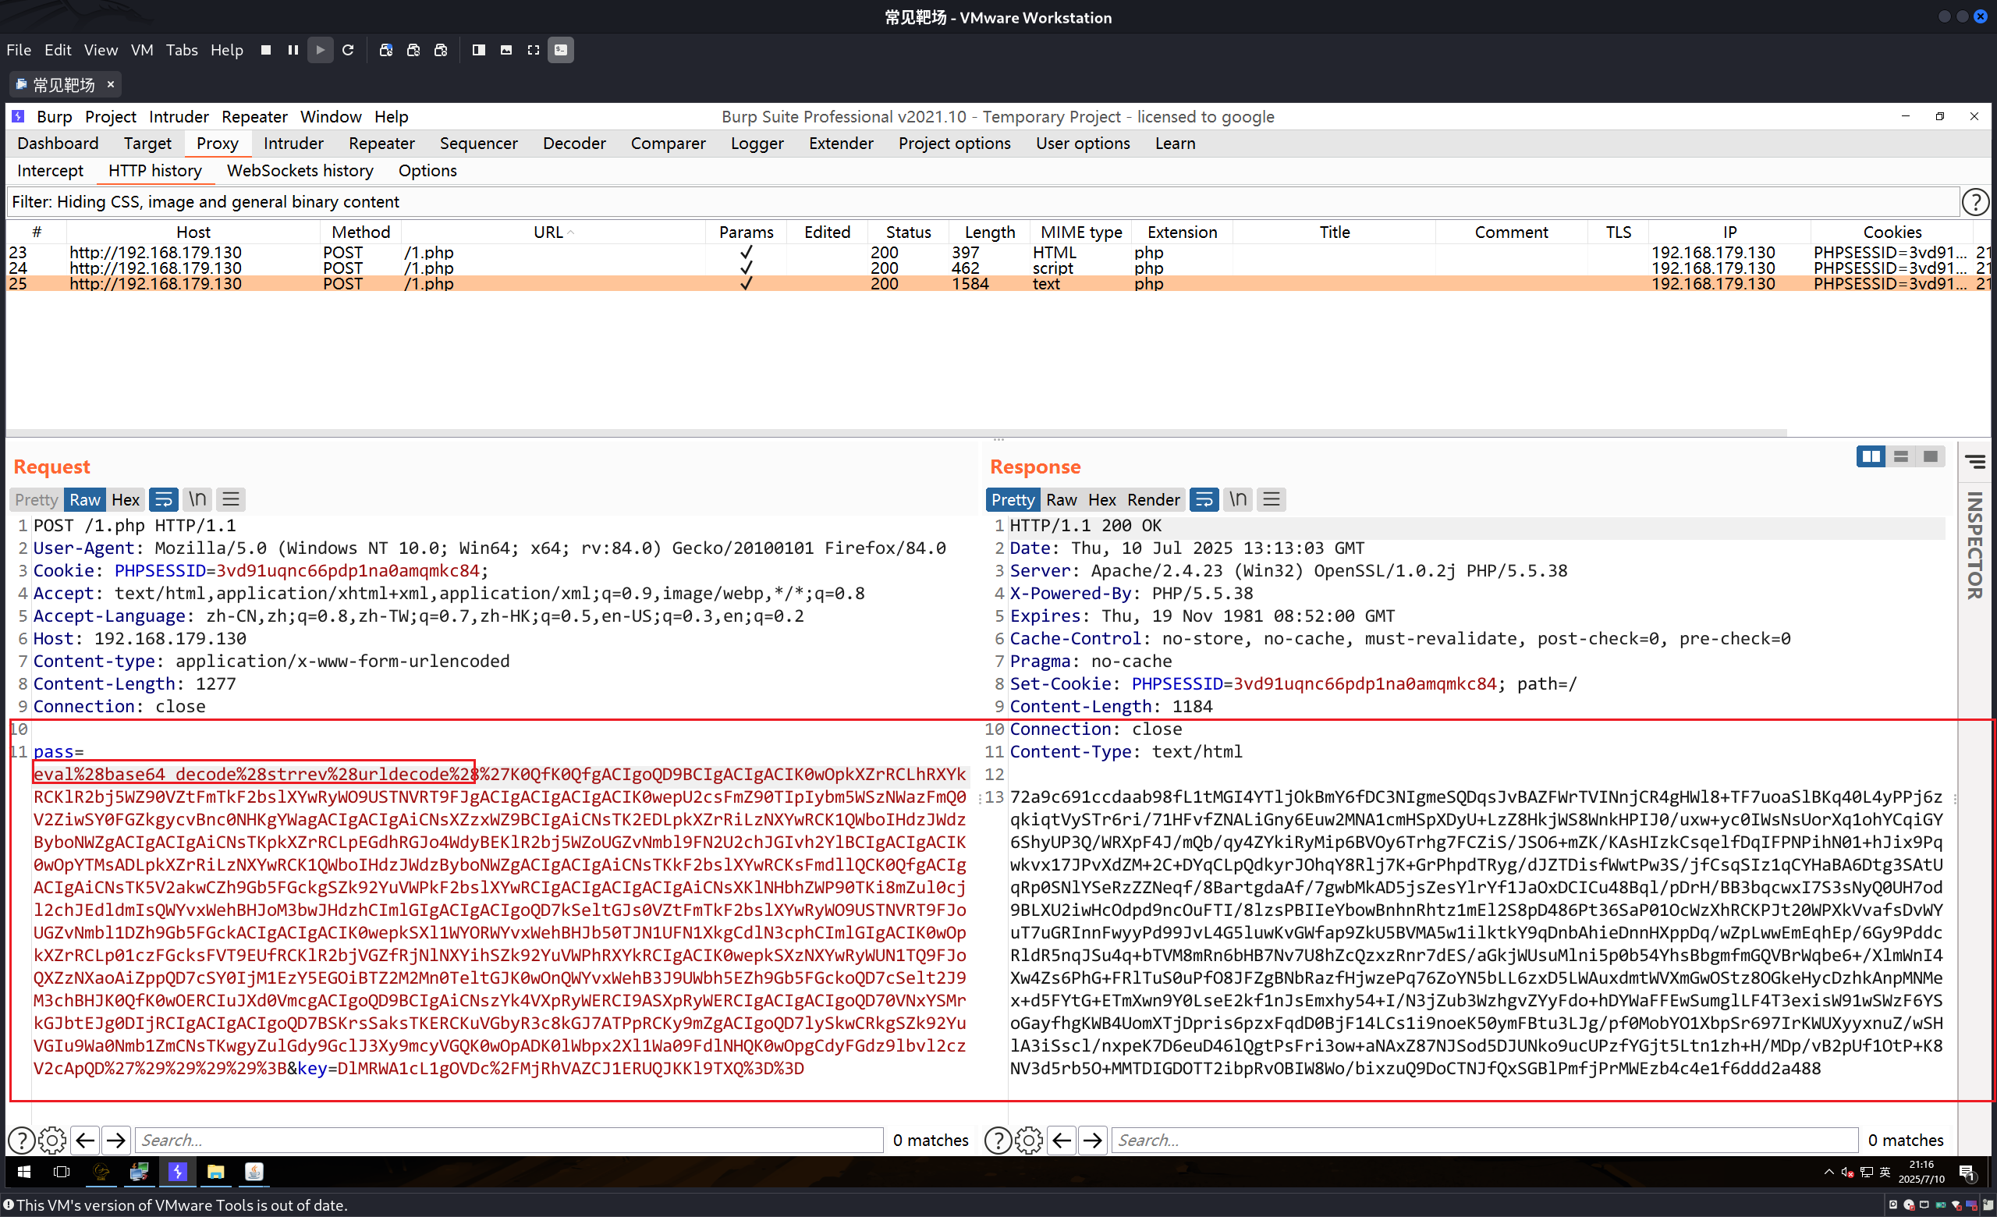Viewport: 1997px width, 1217px height.
Task: Switch Request view to Hex
Action: click(126, 500)
